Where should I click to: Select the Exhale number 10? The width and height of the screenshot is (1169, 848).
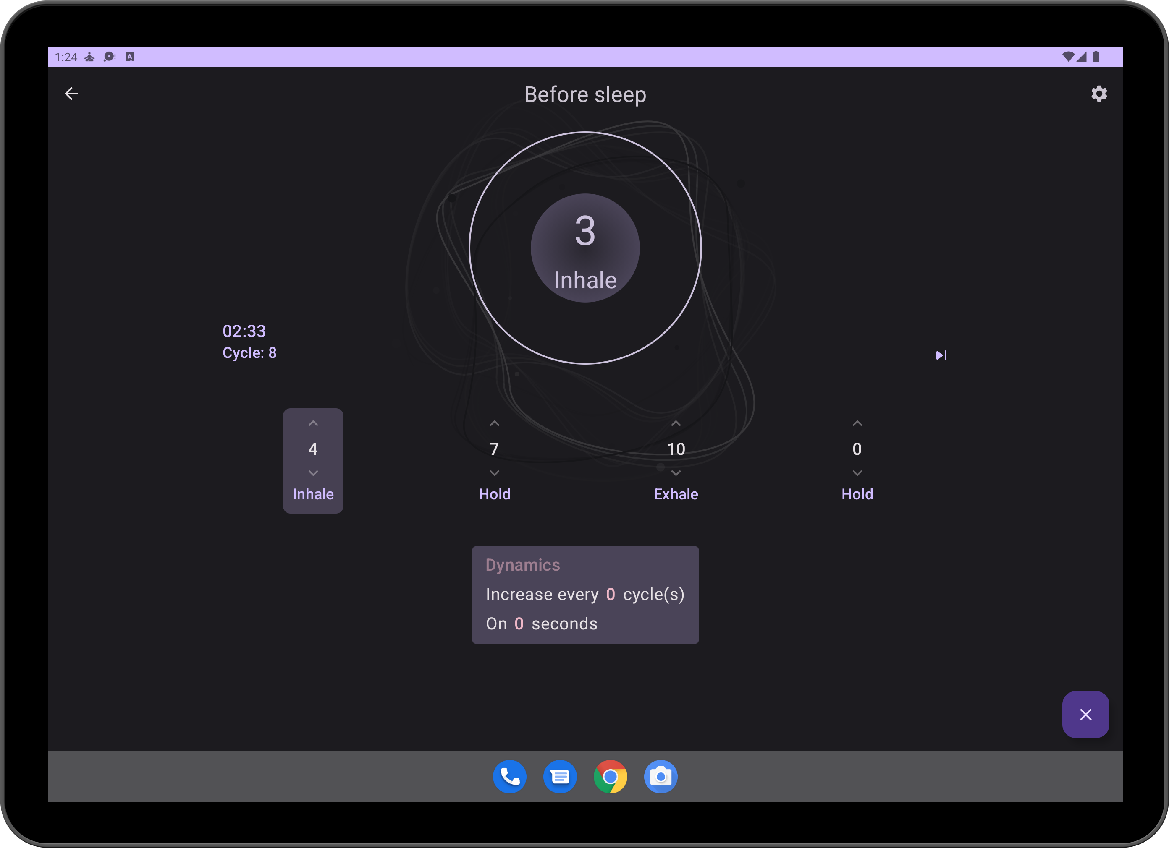[x=676, y=449]
